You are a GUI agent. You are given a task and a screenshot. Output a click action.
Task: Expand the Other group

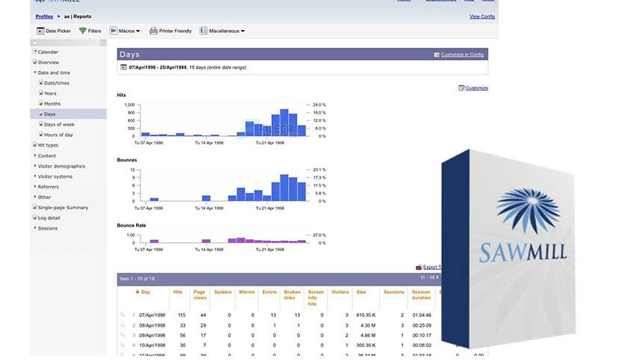34,197
